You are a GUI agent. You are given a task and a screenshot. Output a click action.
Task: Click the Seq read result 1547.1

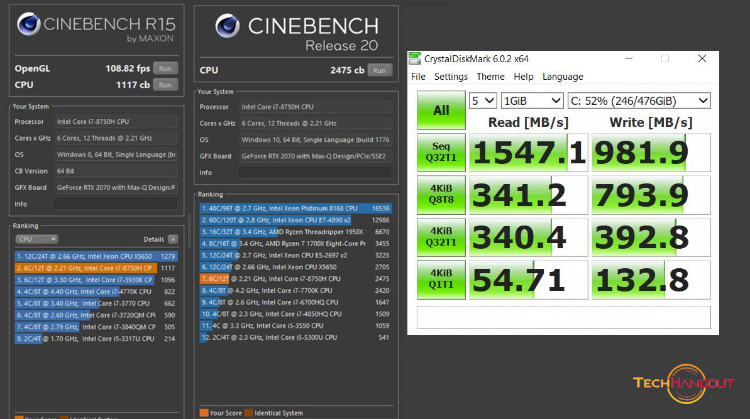528,153
